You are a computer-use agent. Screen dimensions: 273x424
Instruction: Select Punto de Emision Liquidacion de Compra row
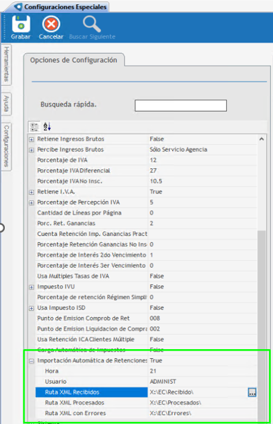tap(146, 329)
